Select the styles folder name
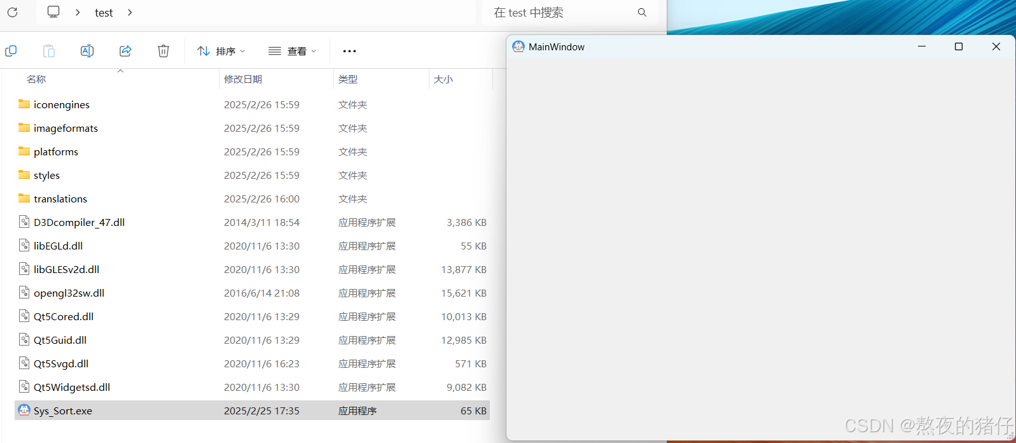This screenshot has width=1016, height=443. click(x=46, y=175)
